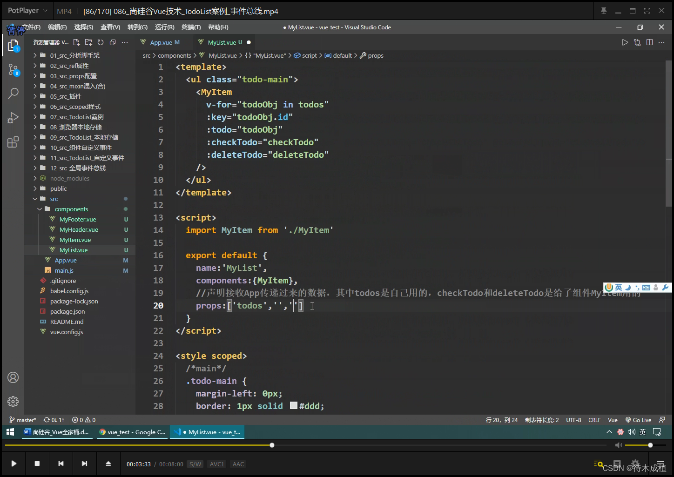The image size is (674, 477).
Task: Split the editor to the right
Action: (x=649, y=42)
